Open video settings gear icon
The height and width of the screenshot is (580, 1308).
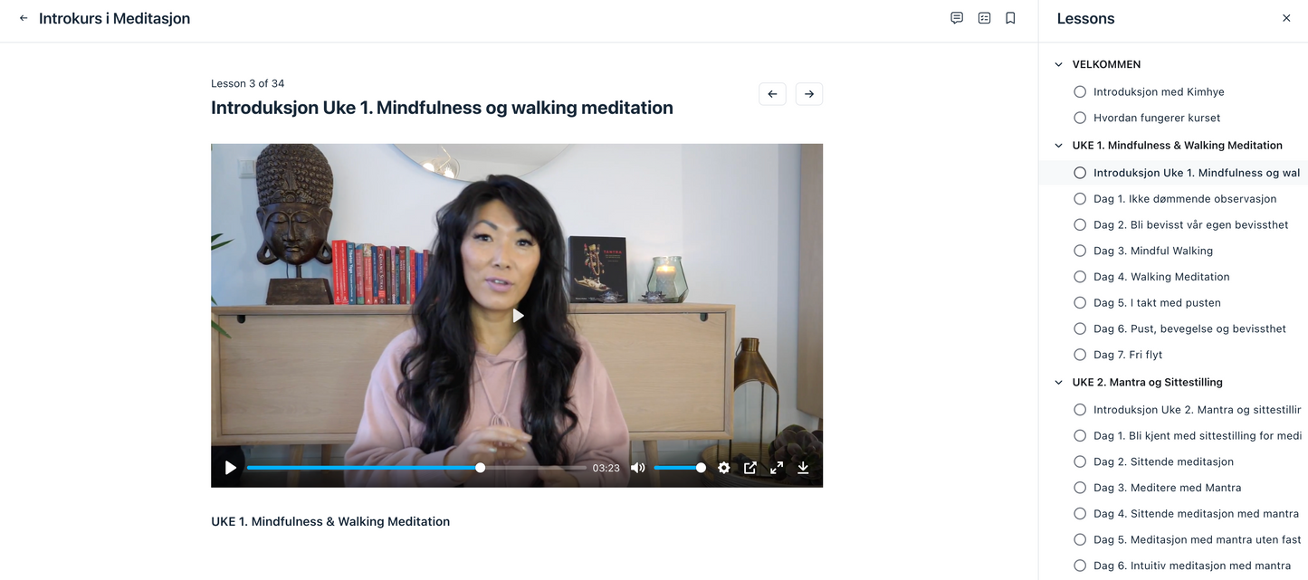click(x=723, y=468)
